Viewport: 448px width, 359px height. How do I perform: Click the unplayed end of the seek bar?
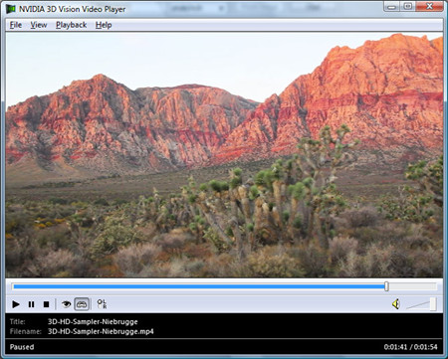click(x=412, y=286)
